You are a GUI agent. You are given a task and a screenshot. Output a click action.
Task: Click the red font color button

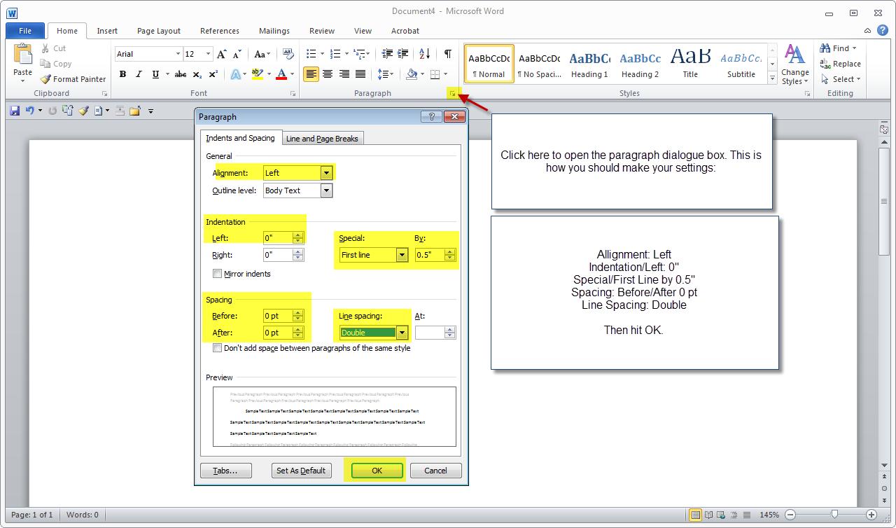281,74
